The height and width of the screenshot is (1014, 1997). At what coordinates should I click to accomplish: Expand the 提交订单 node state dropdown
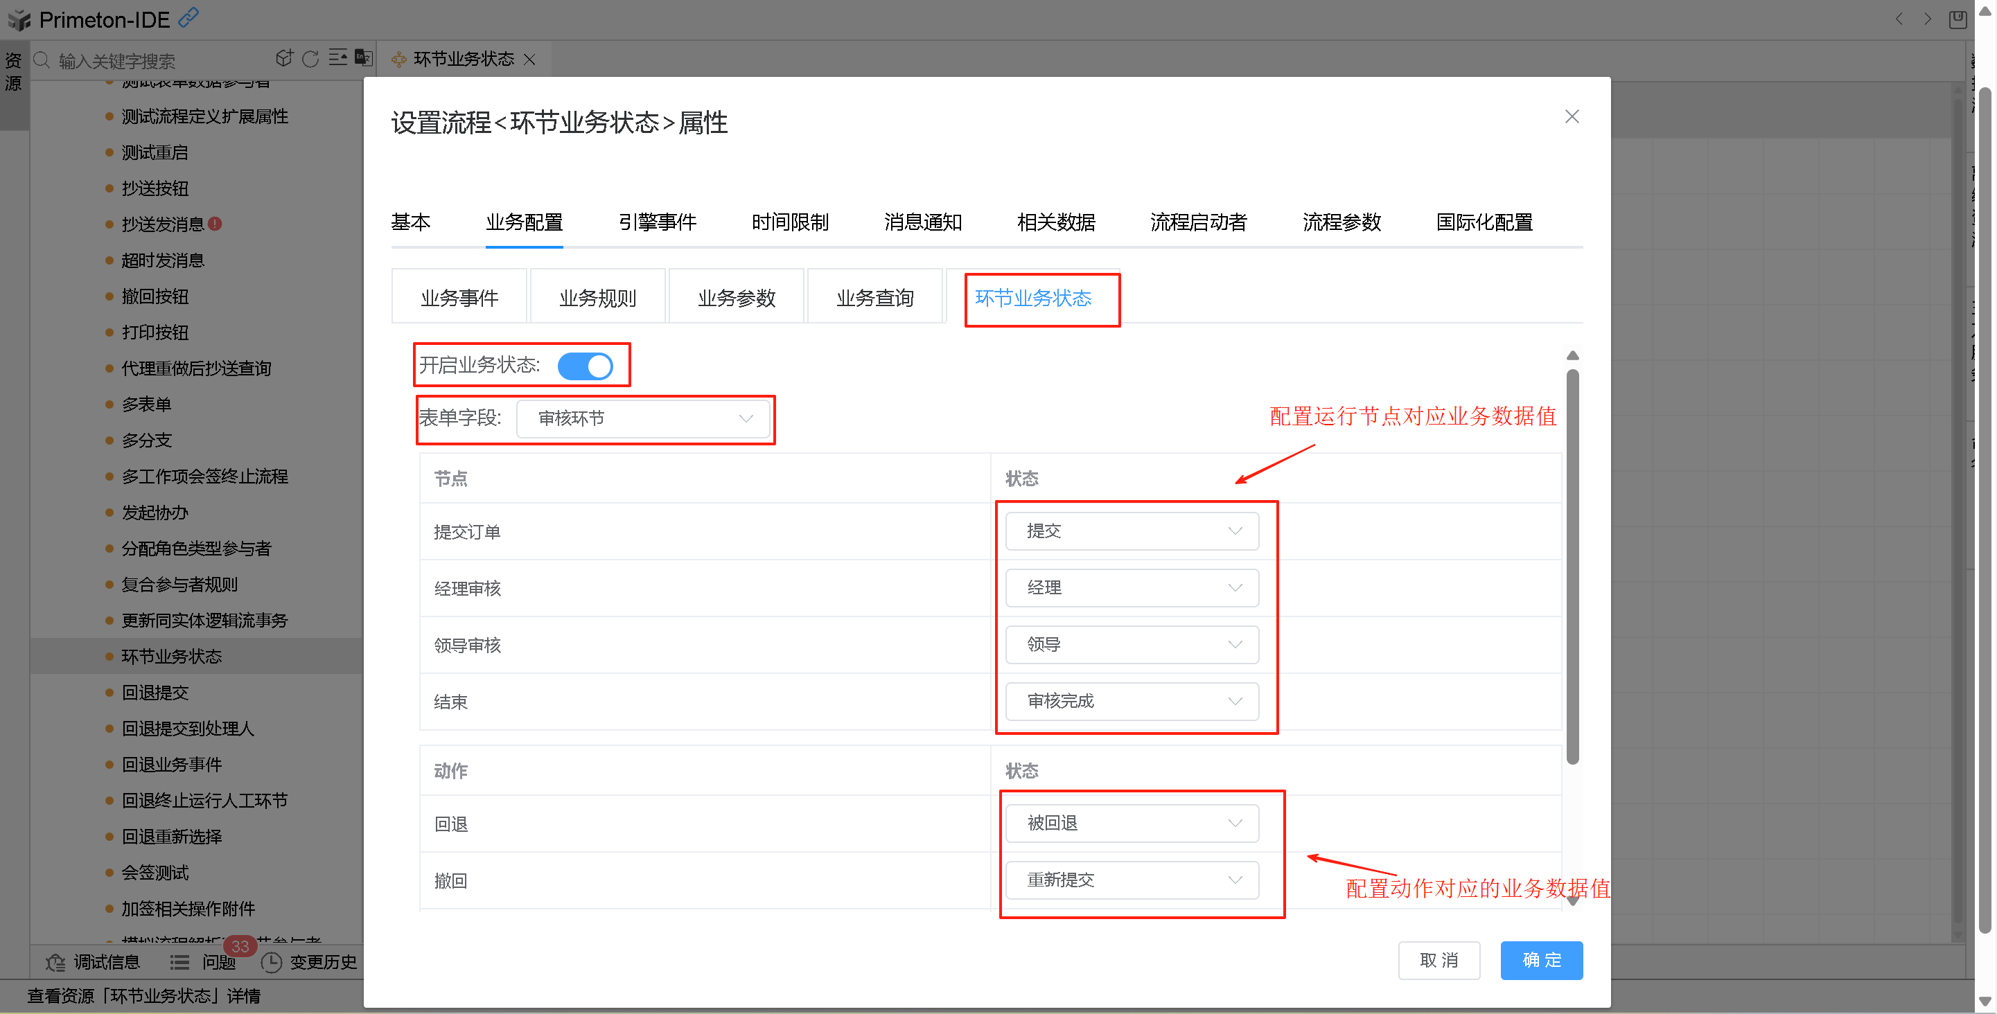1131,531
